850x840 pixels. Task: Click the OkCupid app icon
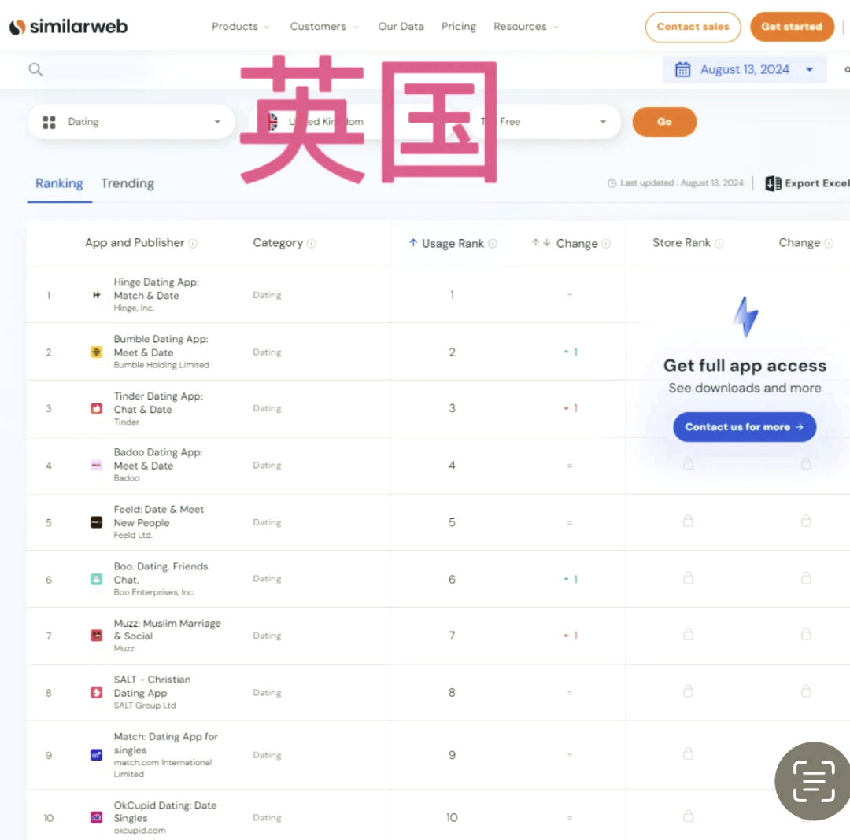coord(97,817)
